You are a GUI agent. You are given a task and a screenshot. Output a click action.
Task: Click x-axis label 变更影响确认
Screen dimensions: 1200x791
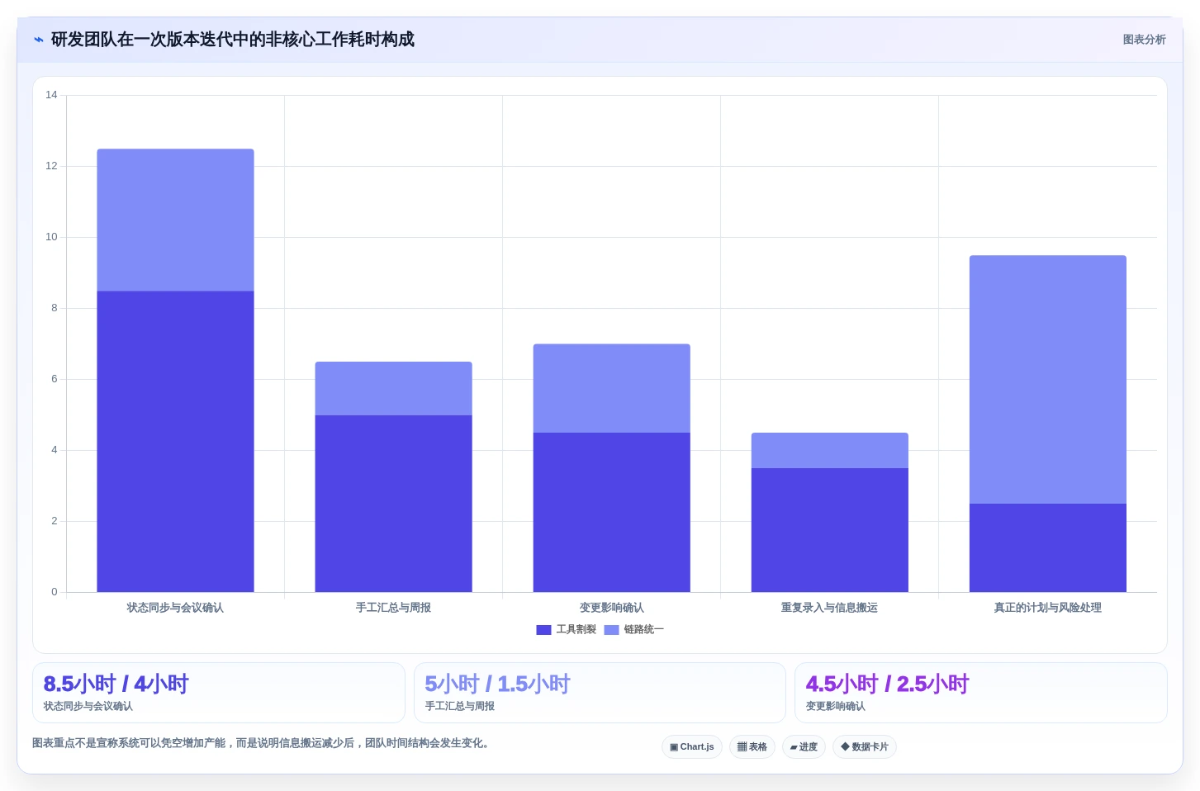click(x=611, y=608)
